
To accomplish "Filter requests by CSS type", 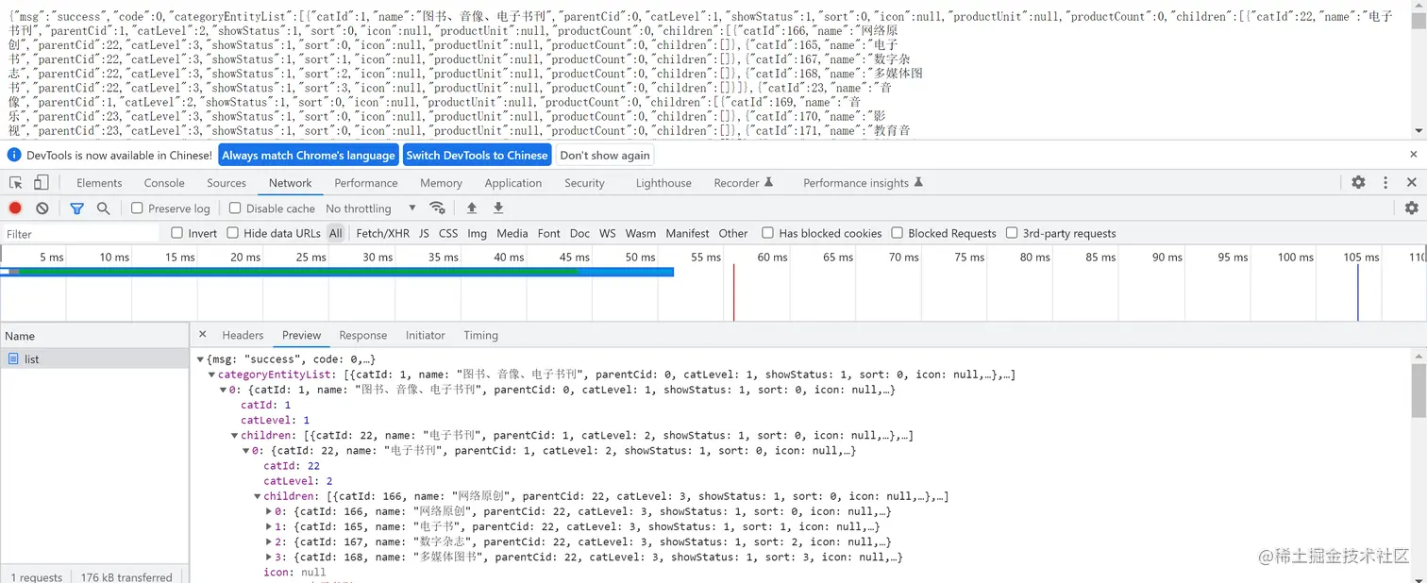I will click(448, 233).
